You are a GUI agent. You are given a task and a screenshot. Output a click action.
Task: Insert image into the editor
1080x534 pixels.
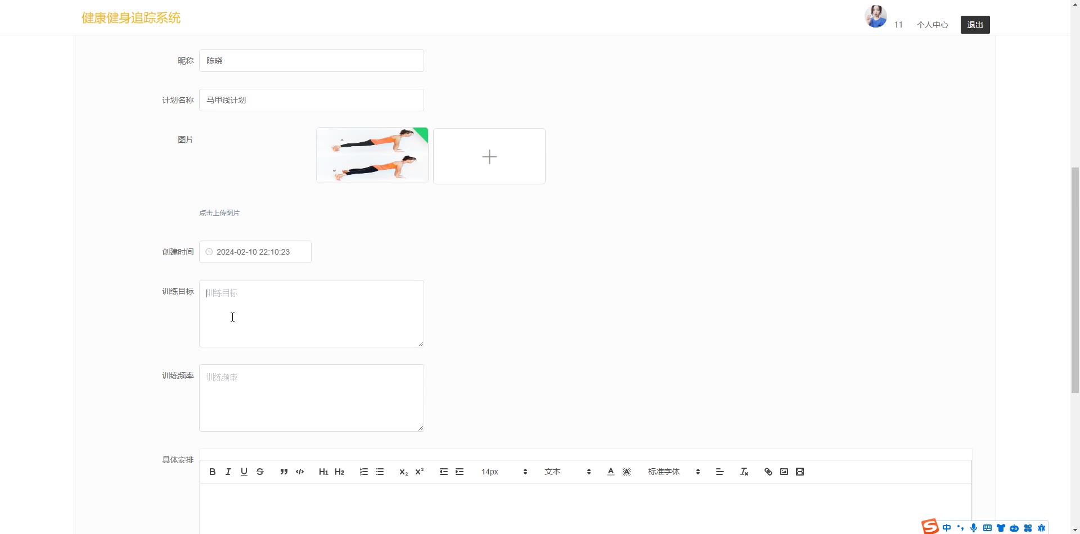point(784,472)
